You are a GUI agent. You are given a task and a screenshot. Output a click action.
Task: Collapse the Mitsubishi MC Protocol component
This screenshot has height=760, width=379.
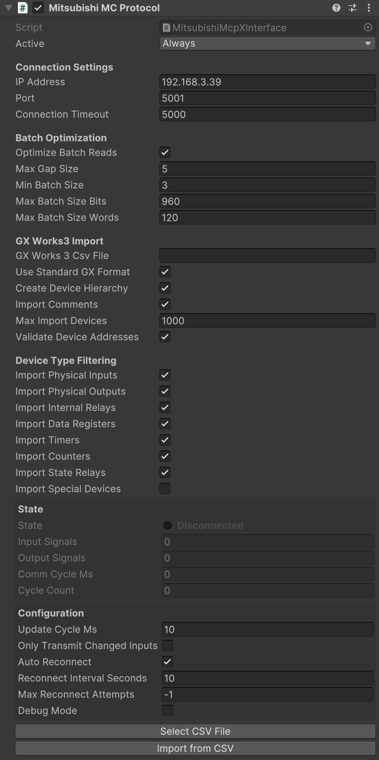8,8
